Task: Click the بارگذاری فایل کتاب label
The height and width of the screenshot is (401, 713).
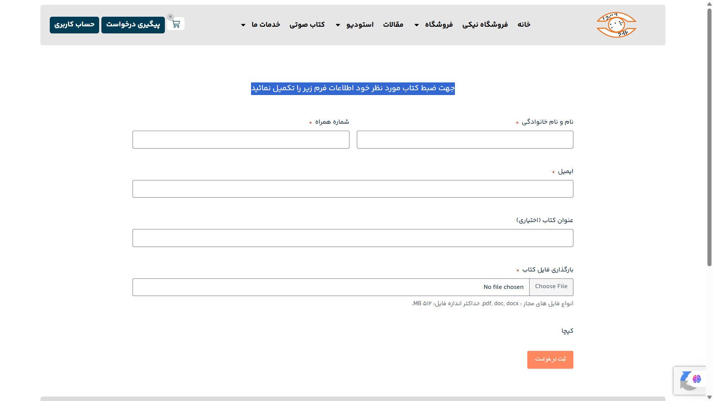Action: click(548, 270)
